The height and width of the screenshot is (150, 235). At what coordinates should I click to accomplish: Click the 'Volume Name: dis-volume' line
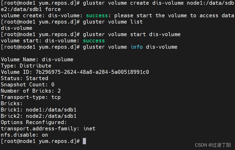pos(37,59)
